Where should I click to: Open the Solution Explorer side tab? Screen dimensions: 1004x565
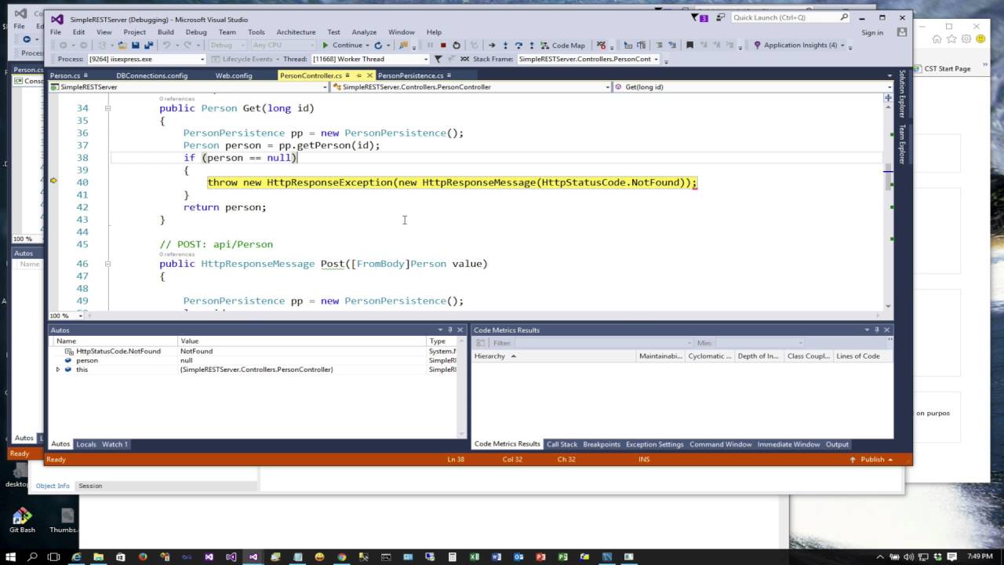(902, 93)
